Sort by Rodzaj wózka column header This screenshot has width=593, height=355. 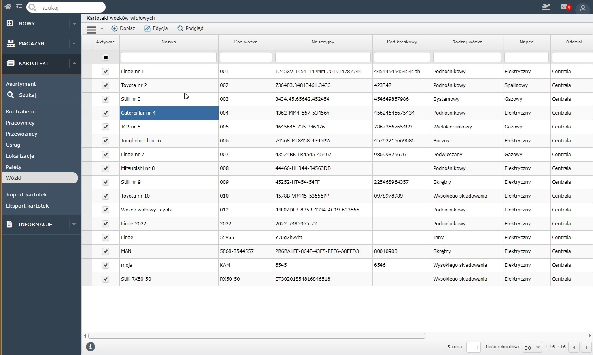click(467, 42)
